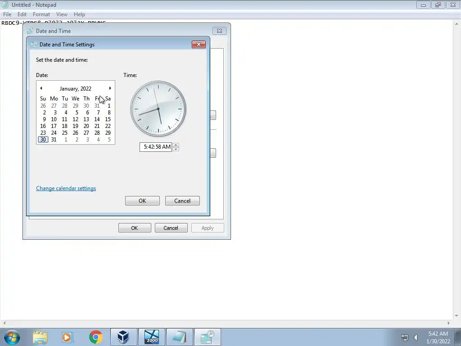Open Notepad Edit menu
This screenshot has height=346, width=461.
coord(22,14)
